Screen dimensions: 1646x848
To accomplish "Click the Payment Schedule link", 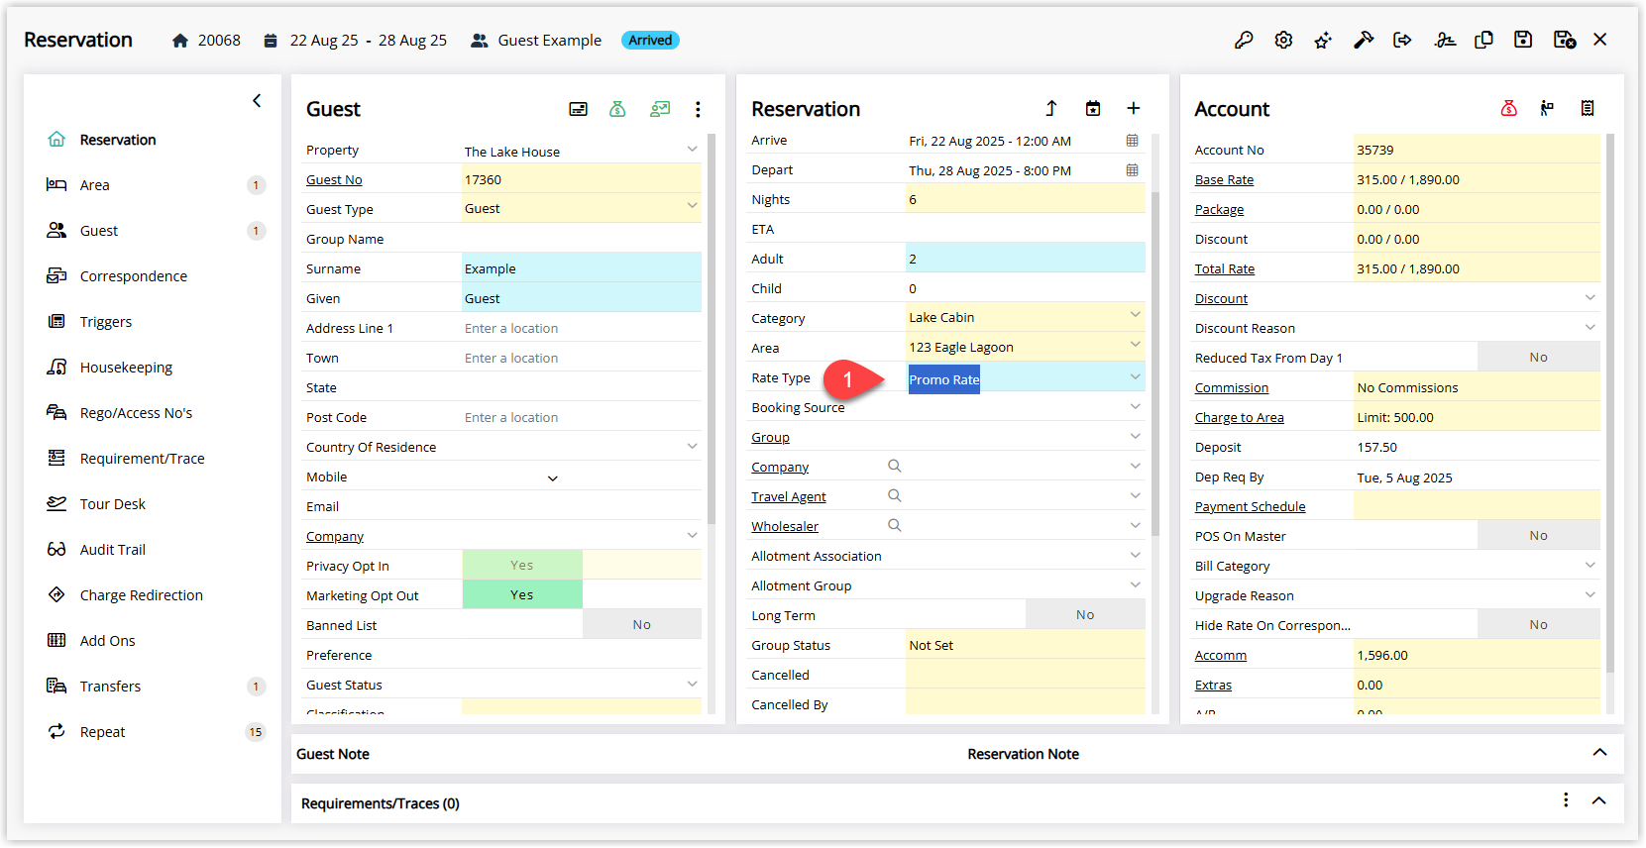I will pyautogui.click(x=1250, y=507).
